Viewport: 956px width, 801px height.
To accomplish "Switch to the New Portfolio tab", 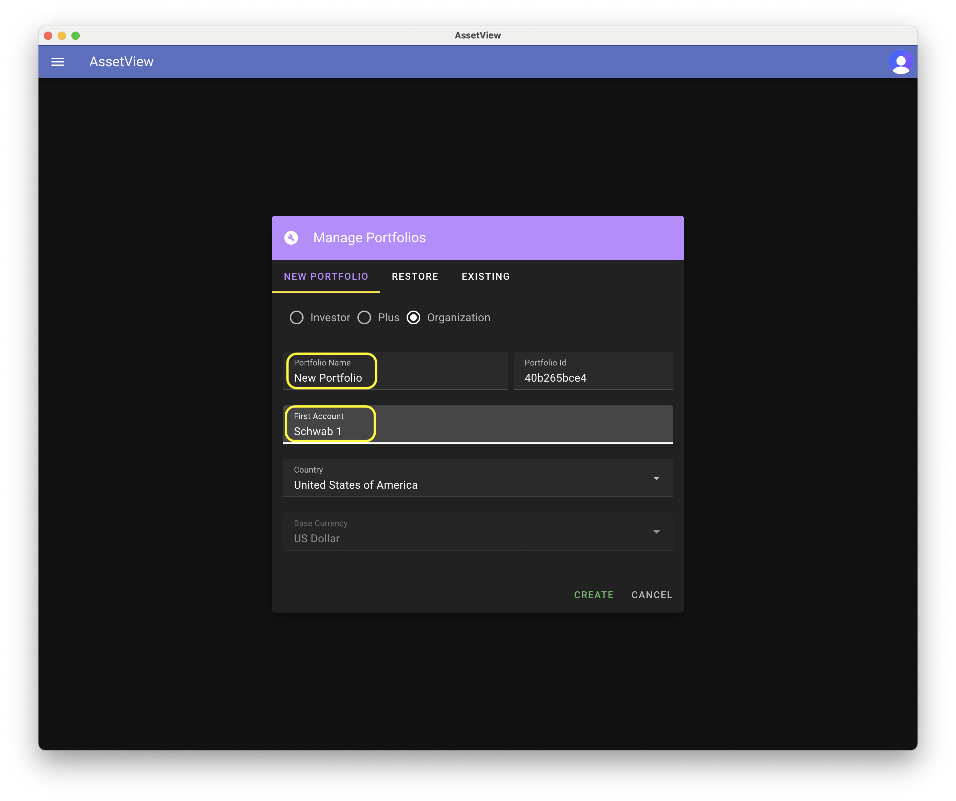I will 326,277.
